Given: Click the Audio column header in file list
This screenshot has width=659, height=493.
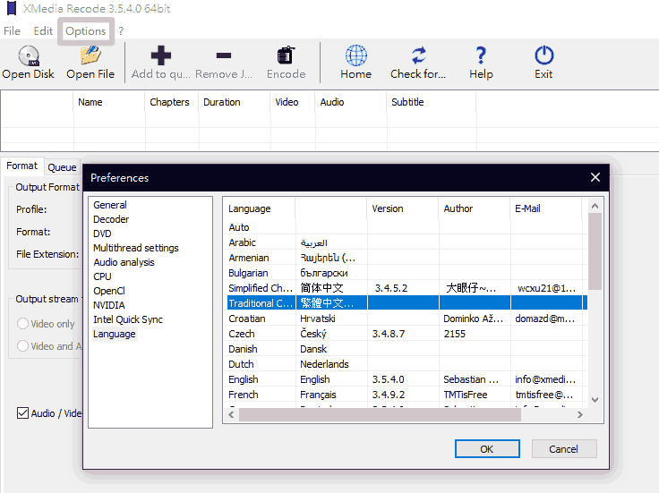Looking at the screenshot, I should point(351,102).
